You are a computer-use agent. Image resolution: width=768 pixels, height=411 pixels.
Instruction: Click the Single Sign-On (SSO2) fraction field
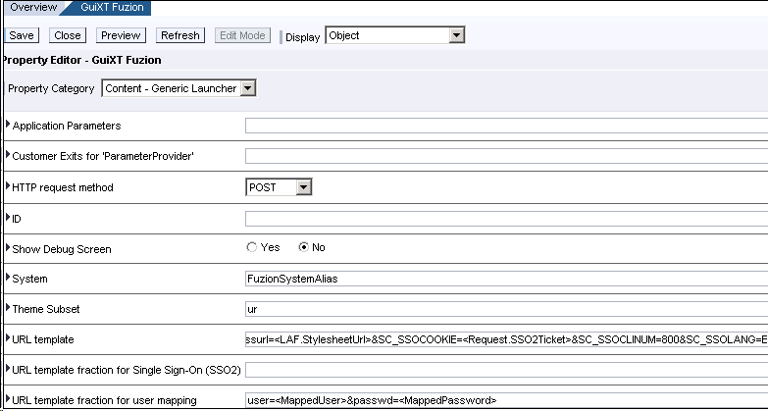coord(506,370)
